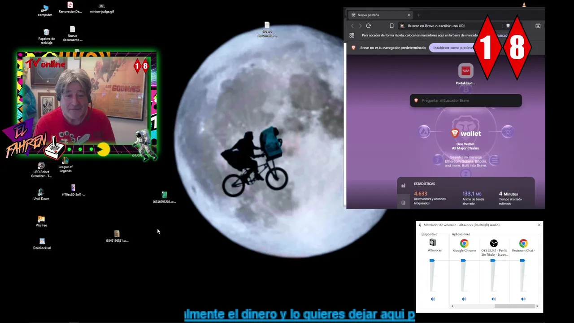Image resolution: width=574 pixels, height=323 pixels.
Task: Launch Until Dawn desktop shortcut
Action: tap(41, 195)
